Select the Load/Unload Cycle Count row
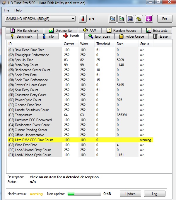The height and width of the screenshot is (200, 176). pyautogui.click(x=81, y=155)
